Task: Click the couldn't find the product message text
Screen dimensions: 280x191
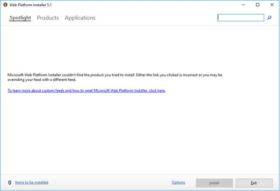Action: 115,77
